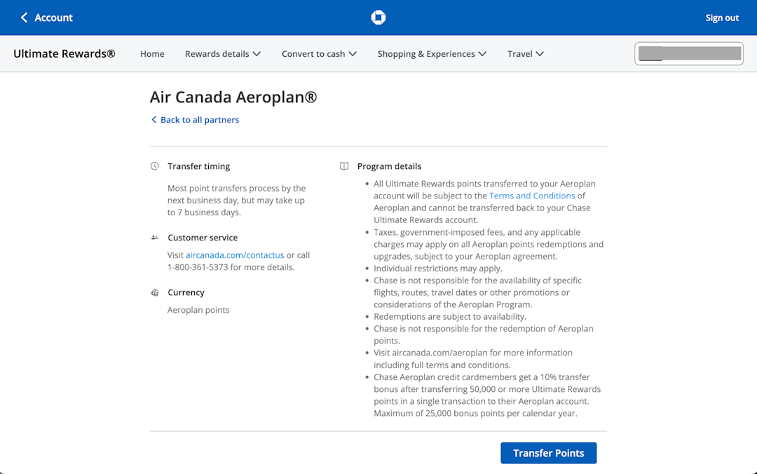Click the Transfer Points button
Image resolution: width=757 pixels, height=474 pixels.
click(548, 453)
